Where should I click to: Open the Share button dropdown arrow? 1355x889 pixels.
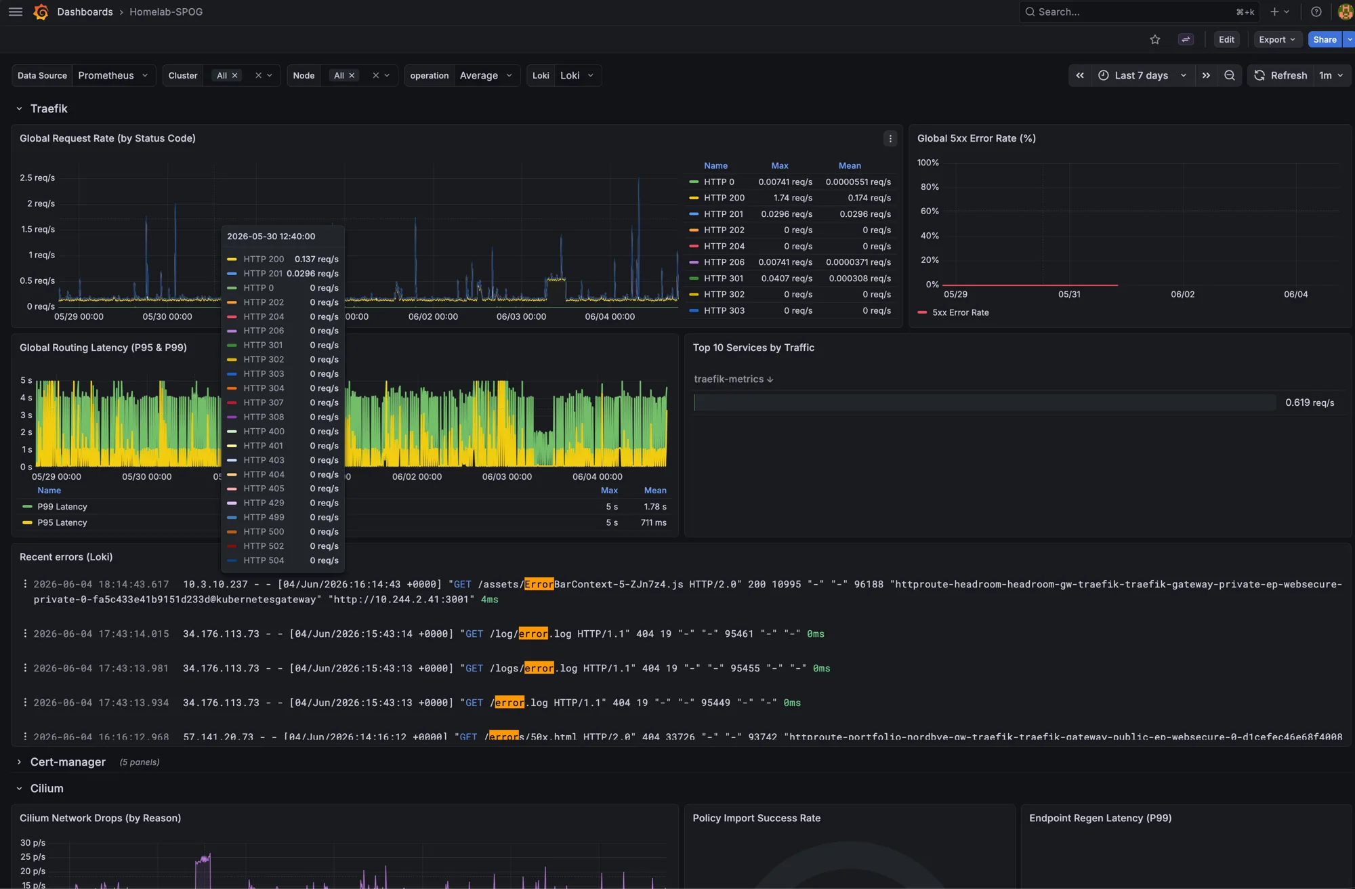(x=1349, y=39)
